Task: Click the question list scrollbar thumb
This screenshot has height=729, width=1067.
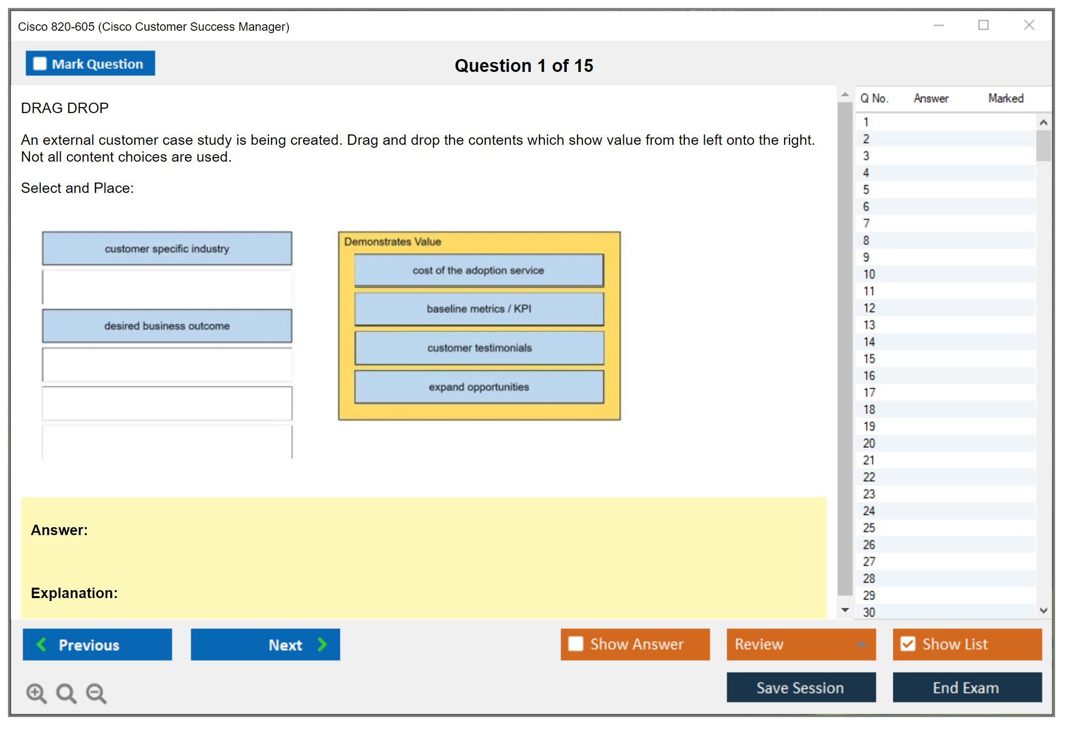Action: 1043,145
